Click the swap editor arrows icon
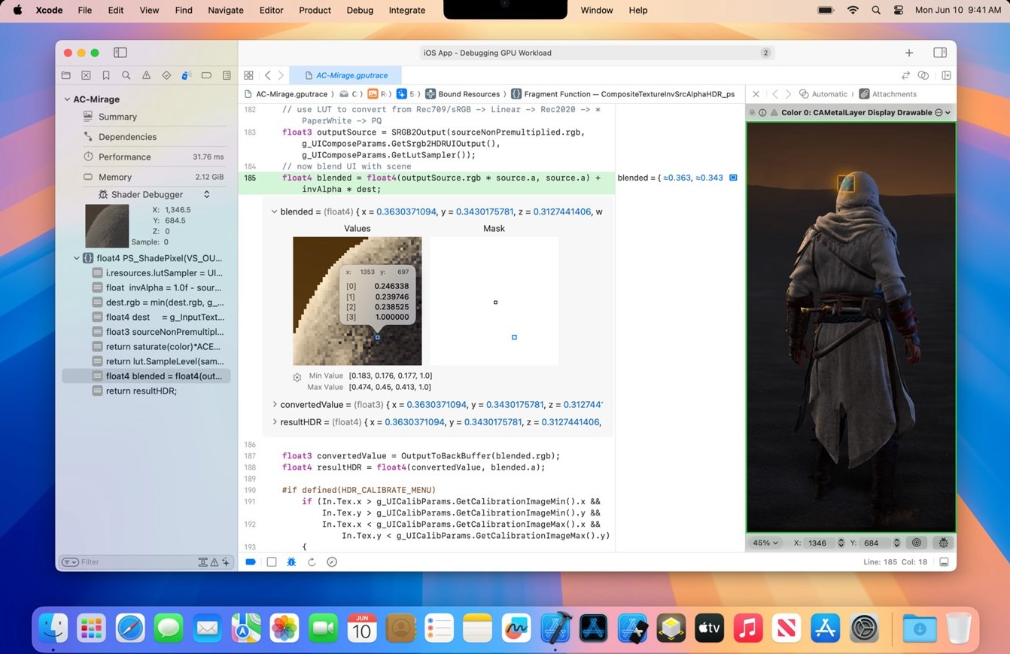1010x654 pixels. point(905,75)
